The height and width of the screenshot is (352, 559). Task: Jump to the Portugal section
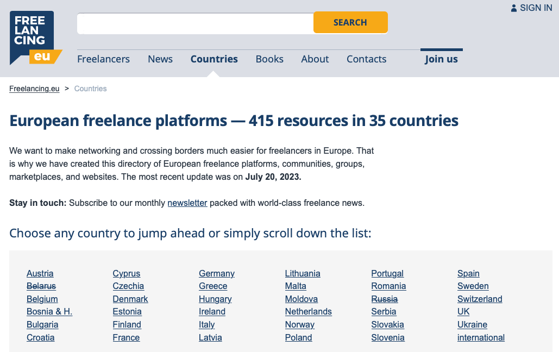387,273
